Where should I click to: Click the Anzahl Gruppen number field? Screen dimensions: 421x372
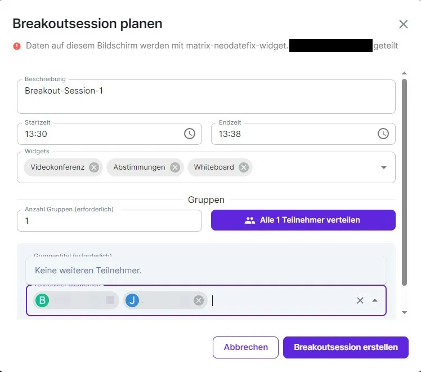(x=109, y=221)
